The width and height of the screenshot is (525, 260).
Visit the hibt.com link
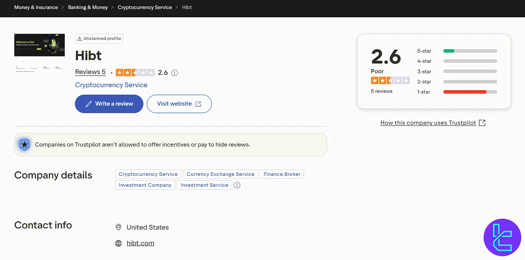140,243
